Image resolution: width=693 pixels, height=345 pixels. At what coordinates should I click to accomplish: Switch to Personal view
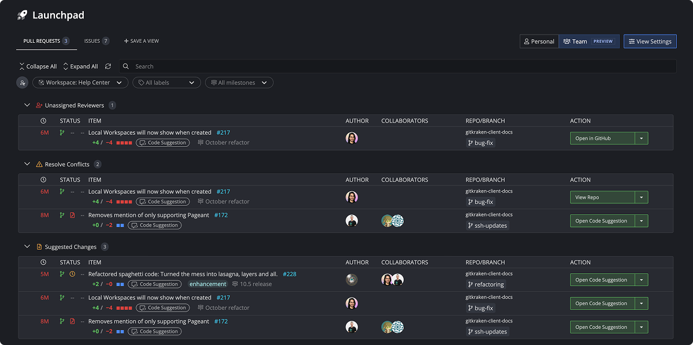click(x=539, y=42)
